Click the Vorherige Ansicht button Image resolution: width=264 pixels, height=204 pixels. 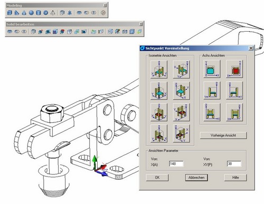click(223, 135)
